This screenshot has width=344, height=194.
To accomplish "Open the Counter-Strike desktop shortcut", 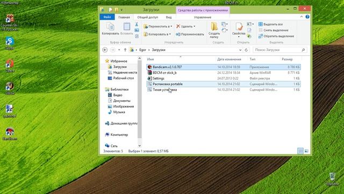I will click(10, 23).
